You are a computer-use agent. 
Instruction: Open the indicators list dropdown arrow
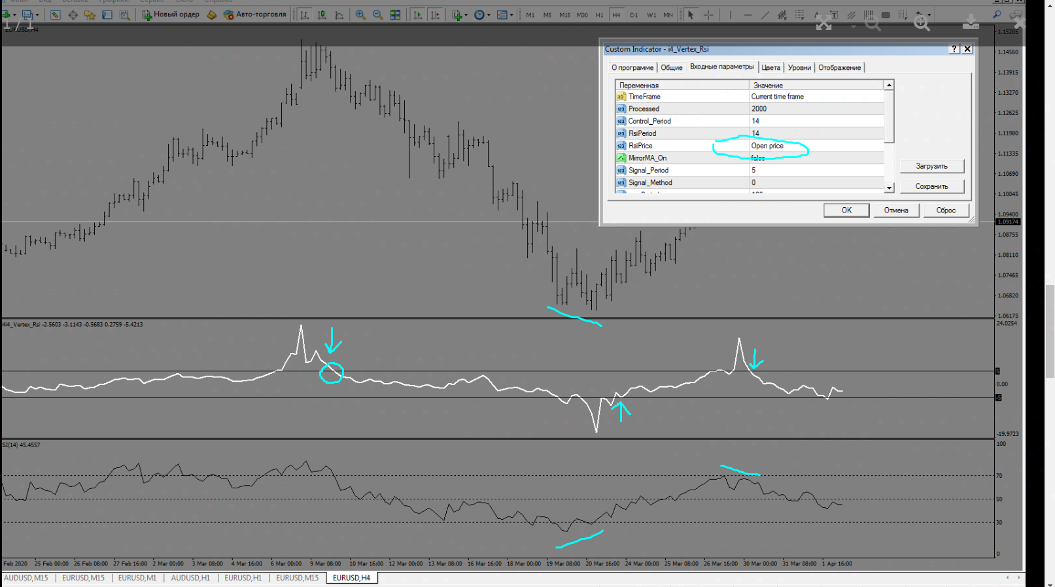click(466, 14)
